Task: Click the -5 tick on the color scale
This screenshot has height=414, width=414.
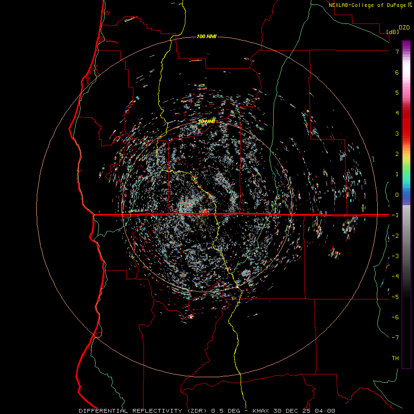Action: pyautogui.click(x=395, y=297)
